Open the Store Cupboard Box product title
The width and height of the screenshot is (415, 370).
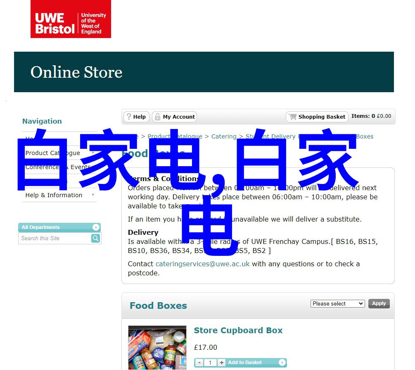[238, 330]
